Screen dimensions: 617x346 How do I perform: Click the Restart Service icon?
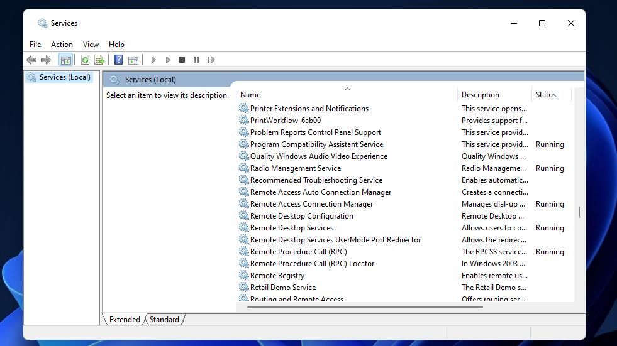(211, 60)
